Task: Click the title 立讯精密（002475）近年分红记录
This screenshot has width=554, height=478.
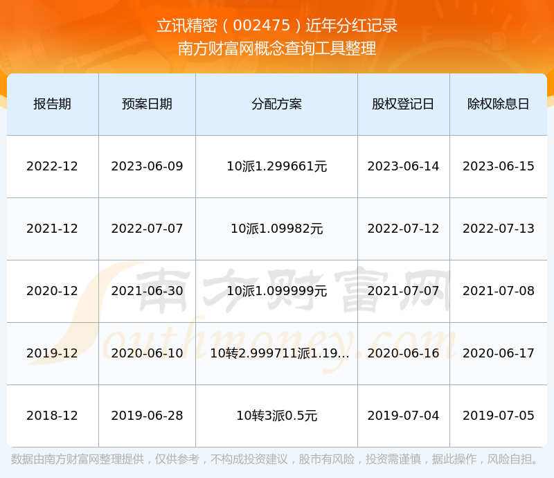Action: (277, 26)
